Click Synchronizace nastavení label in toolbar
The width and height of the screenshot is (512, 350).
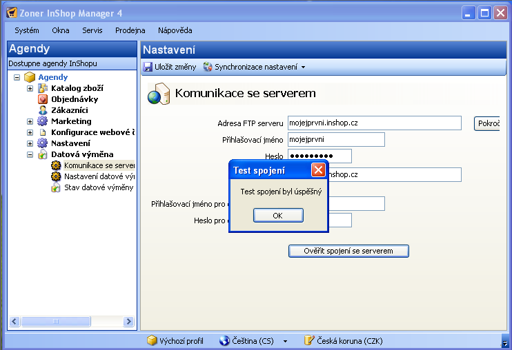click(x=256, y=67)
